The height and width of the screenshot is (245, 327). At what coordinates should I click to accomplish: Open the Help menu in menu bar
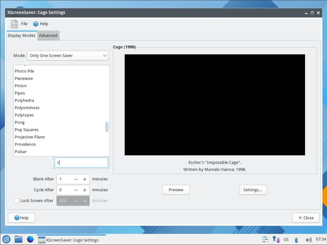tap(44, 24)
